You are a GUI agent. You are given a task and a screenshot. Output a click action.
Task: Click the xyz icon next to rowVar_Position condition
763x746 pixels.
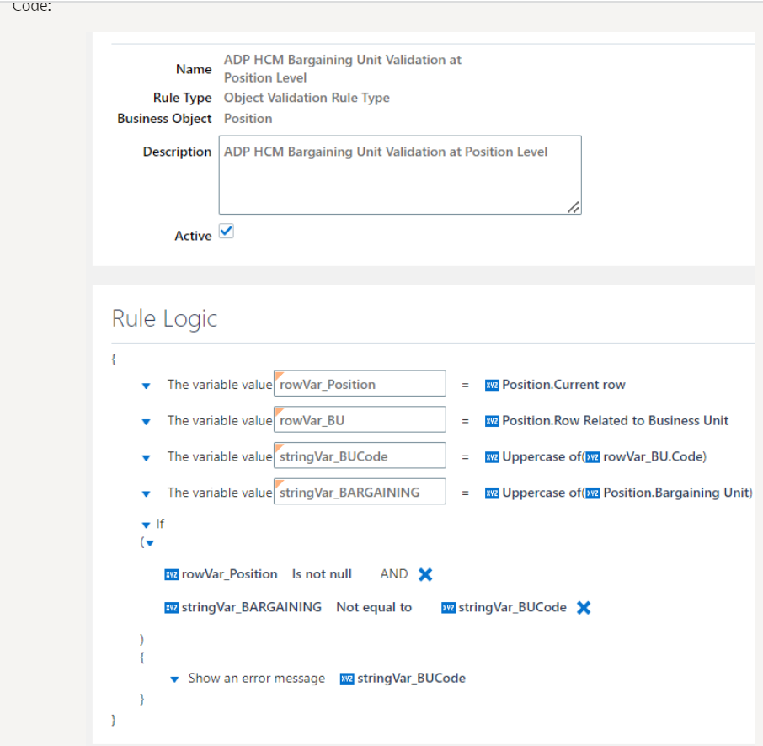point(171,575)
